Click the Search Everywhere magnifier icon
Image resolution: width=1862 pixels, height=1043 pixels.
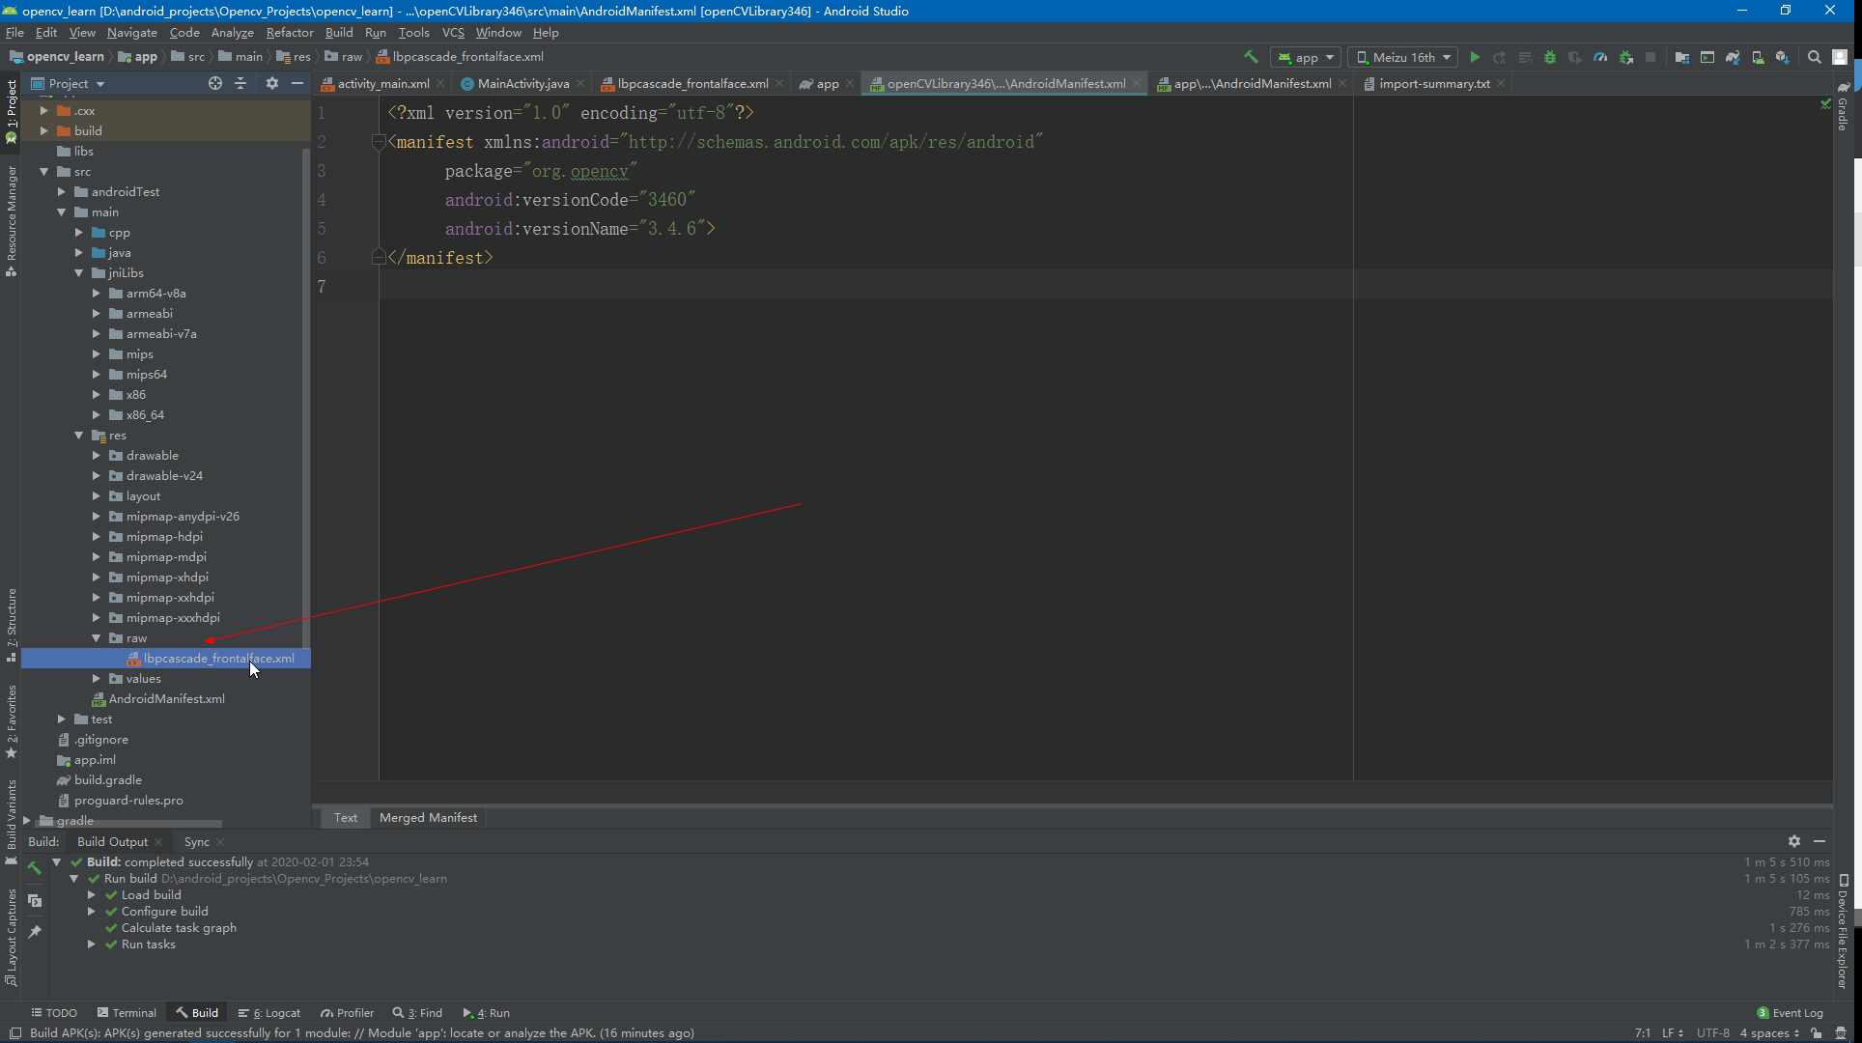(x=1815, y=57)
